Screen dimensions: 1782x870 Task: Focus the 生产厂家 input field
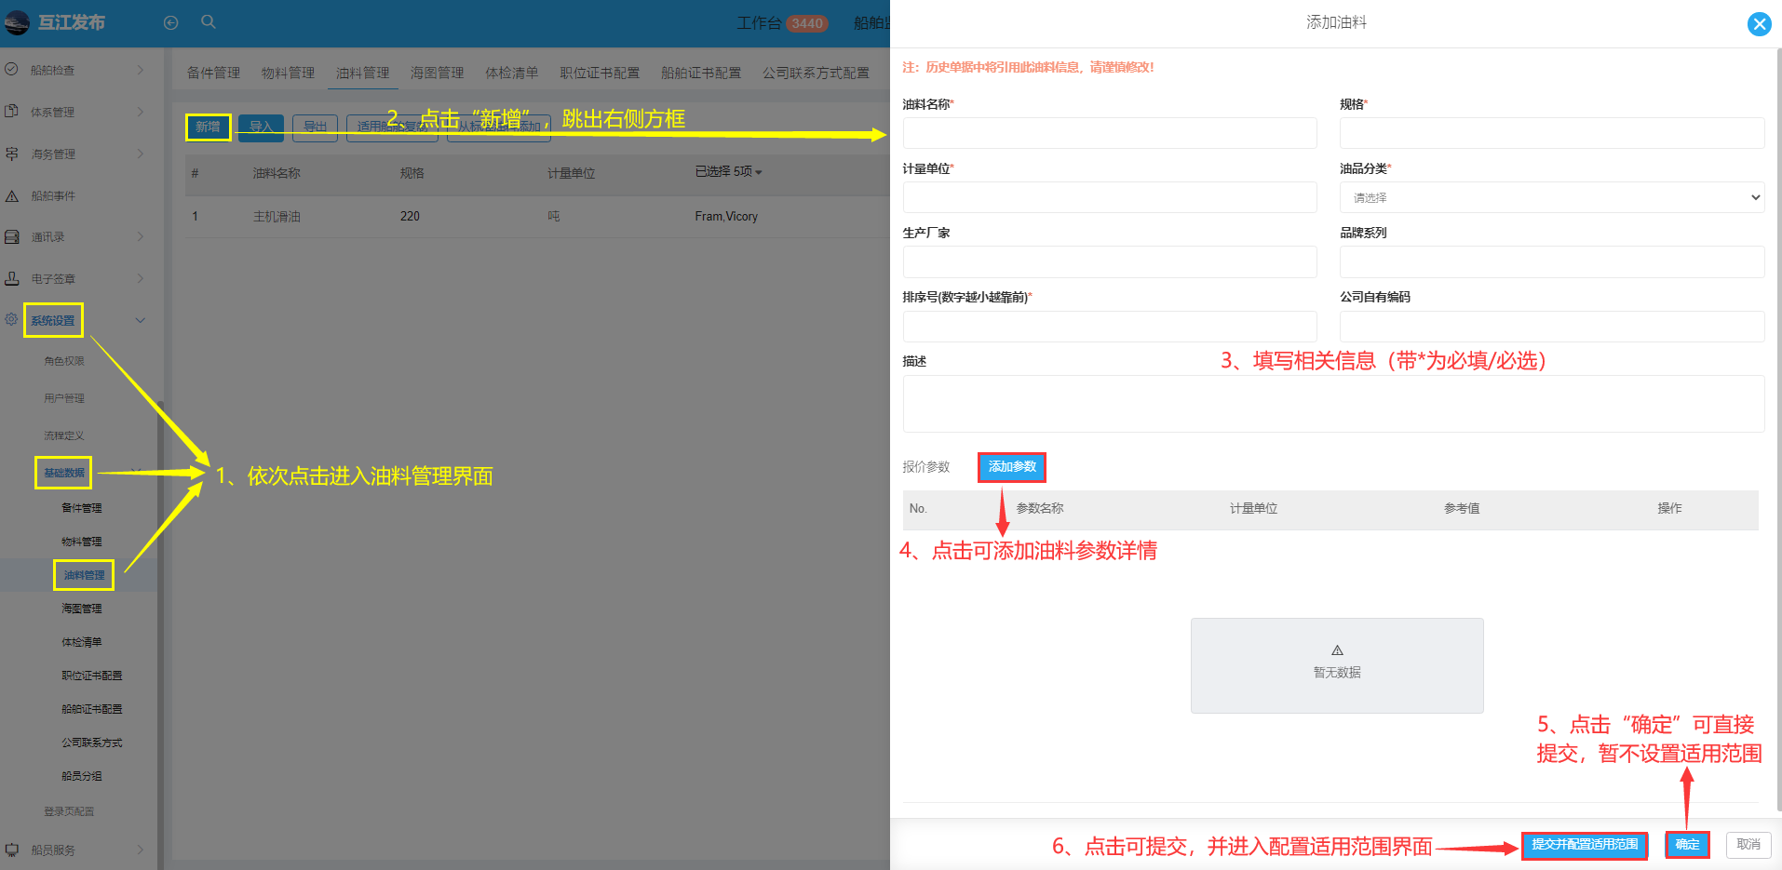[x=1110, y=261]
